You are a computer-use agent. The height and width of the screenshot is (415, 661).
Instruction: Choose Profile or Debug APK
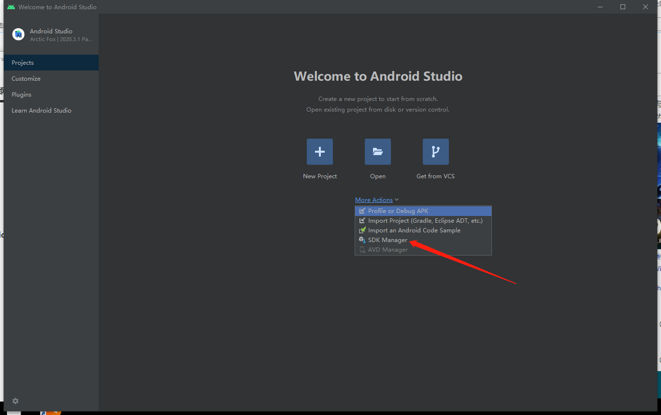(x=423, y=211)
